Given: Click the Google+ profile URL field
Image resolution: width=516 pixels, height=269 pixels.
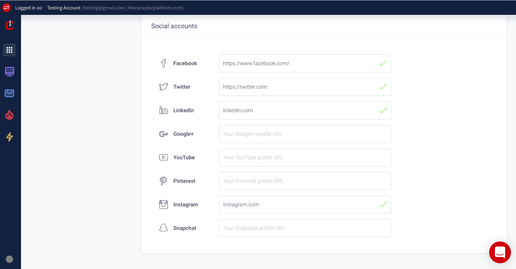Looking at the screenshot, I should (305, 134).
